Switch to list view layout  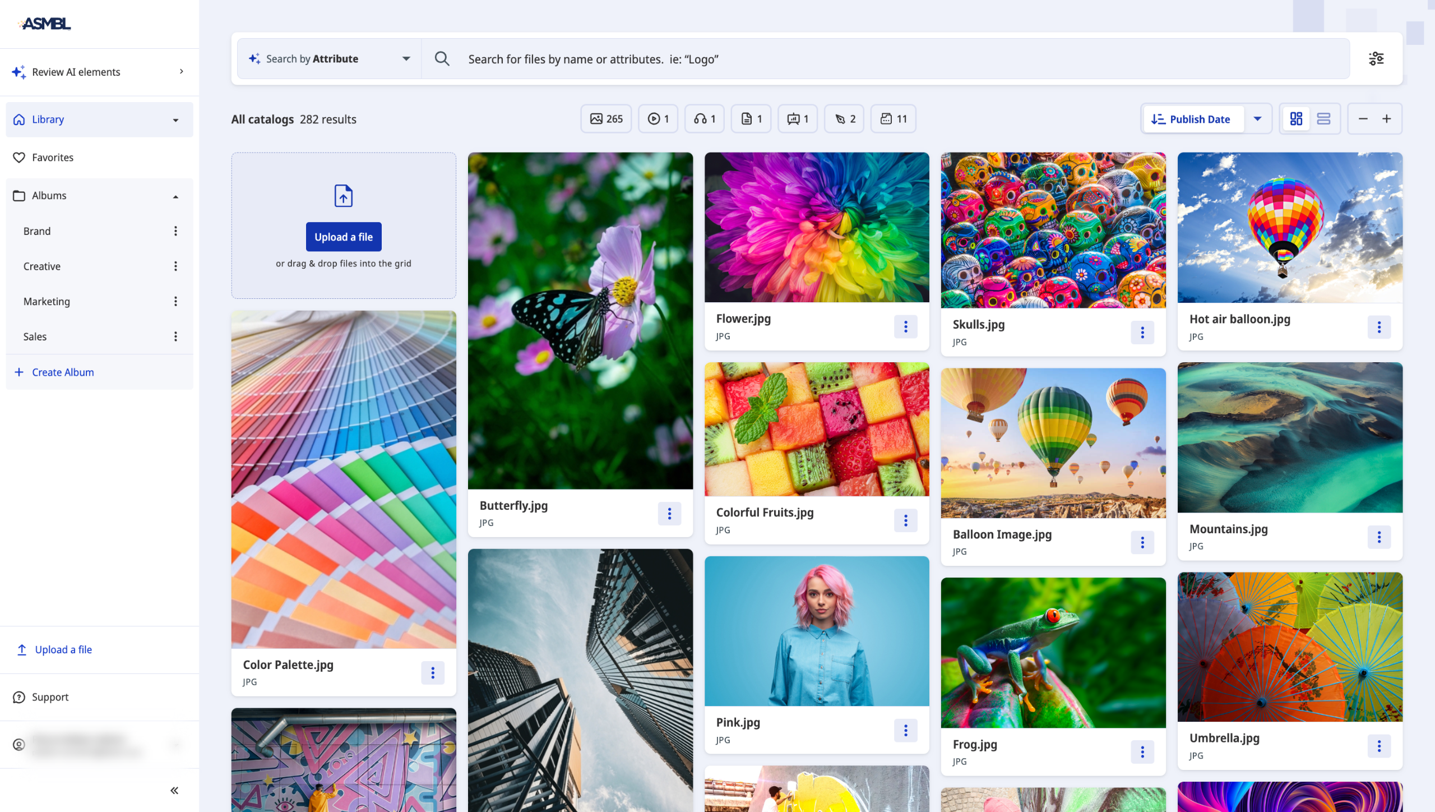[x=1323, y=119]
